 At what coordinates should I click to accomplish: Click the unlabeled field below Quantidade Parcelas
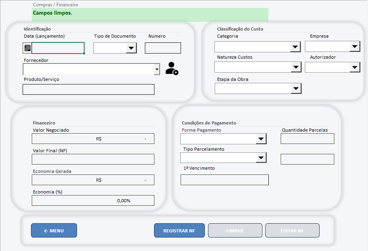click(307, 159)
